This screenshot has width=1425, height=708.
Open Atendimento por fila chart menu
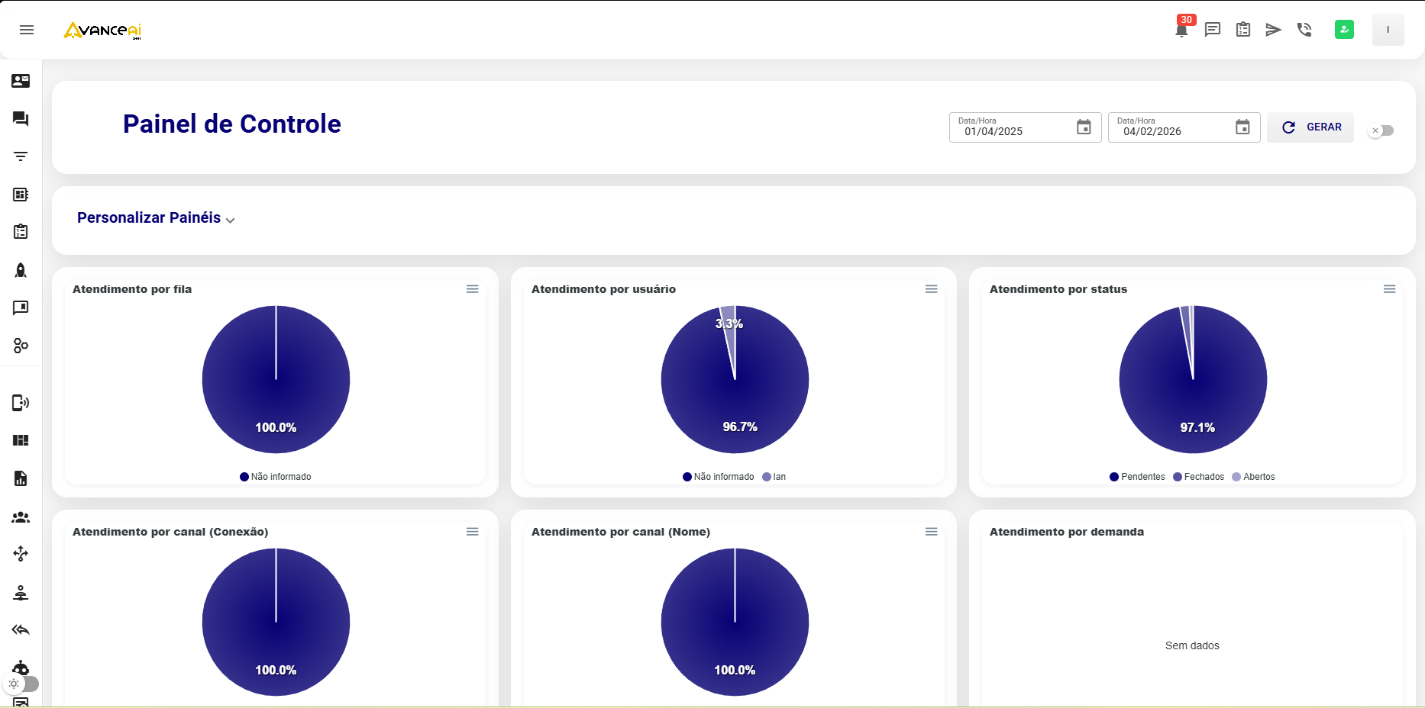click(x=473, y=289)
